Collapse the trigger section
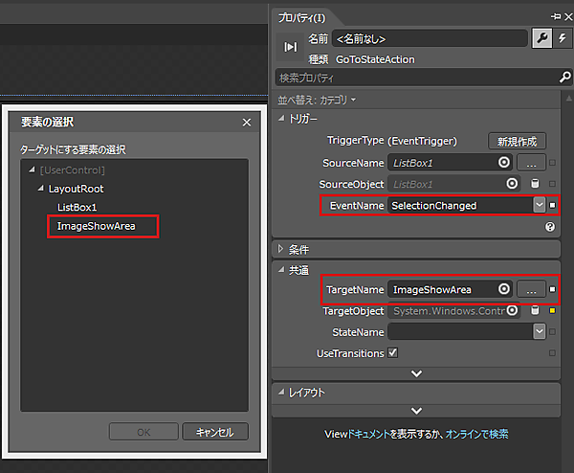 click(280, 119)
